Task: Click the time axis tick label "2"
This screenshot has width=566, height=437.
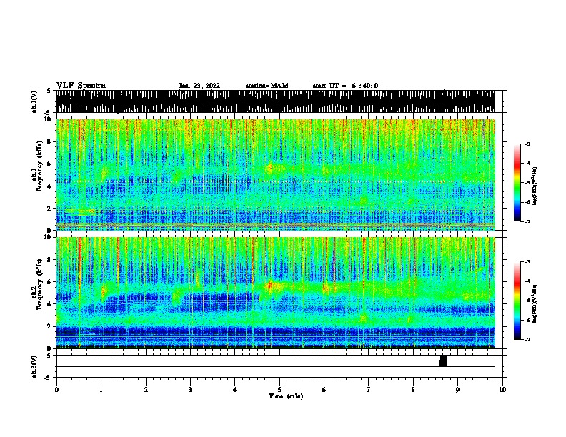Action: (x=146, y=390)
